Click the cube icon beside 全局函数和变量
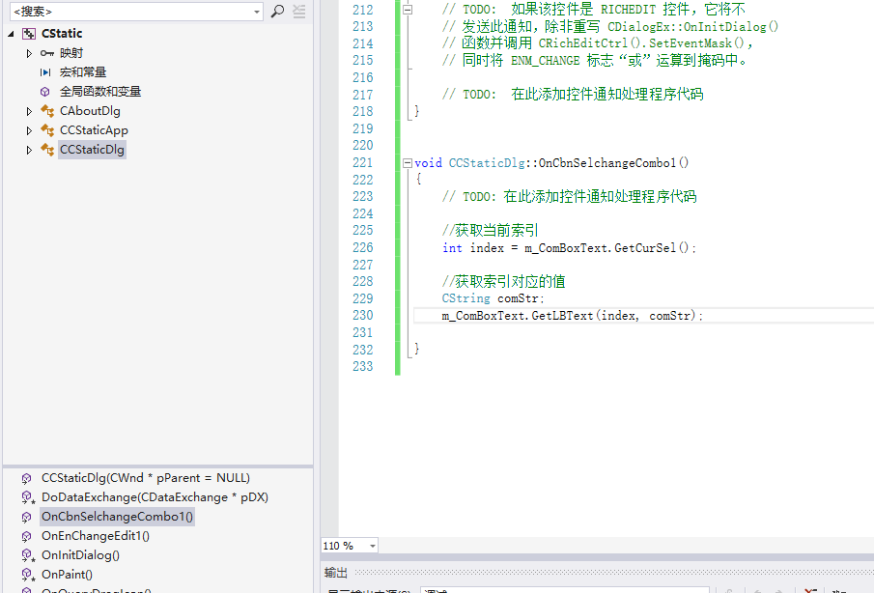Viewport: 874px width, 593px height. (45, 92)
